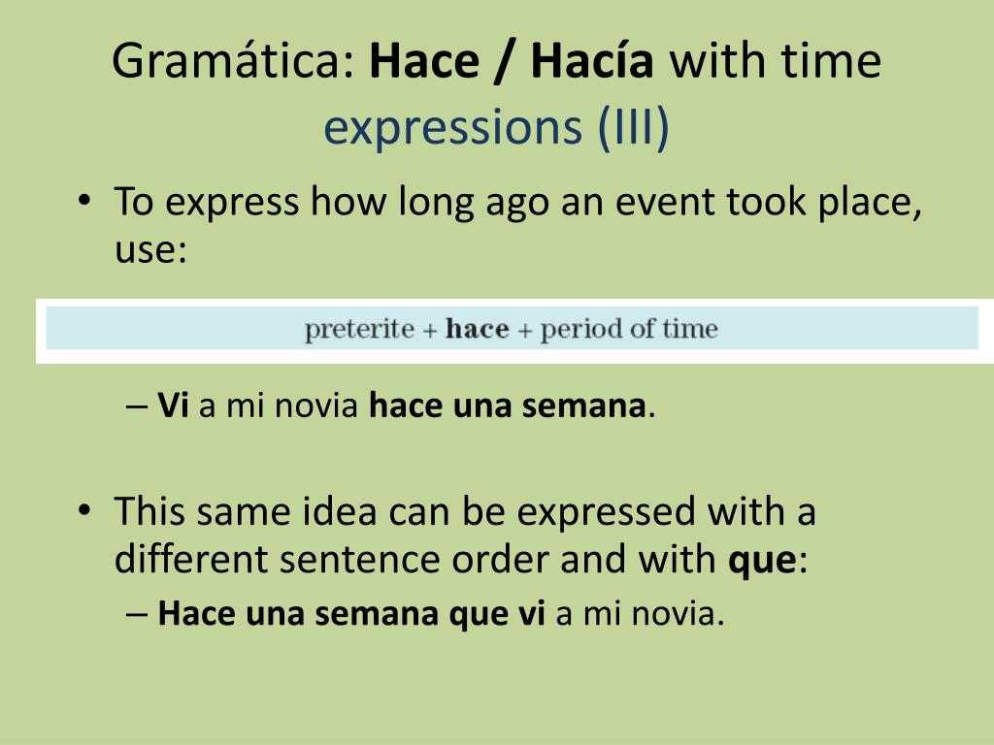Click the bold 'hace' in the formula
Screen dimensions: 994x745
pos(477,329)
